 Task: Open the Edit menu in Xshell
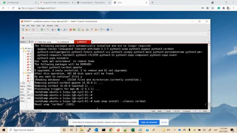(28, 25)
